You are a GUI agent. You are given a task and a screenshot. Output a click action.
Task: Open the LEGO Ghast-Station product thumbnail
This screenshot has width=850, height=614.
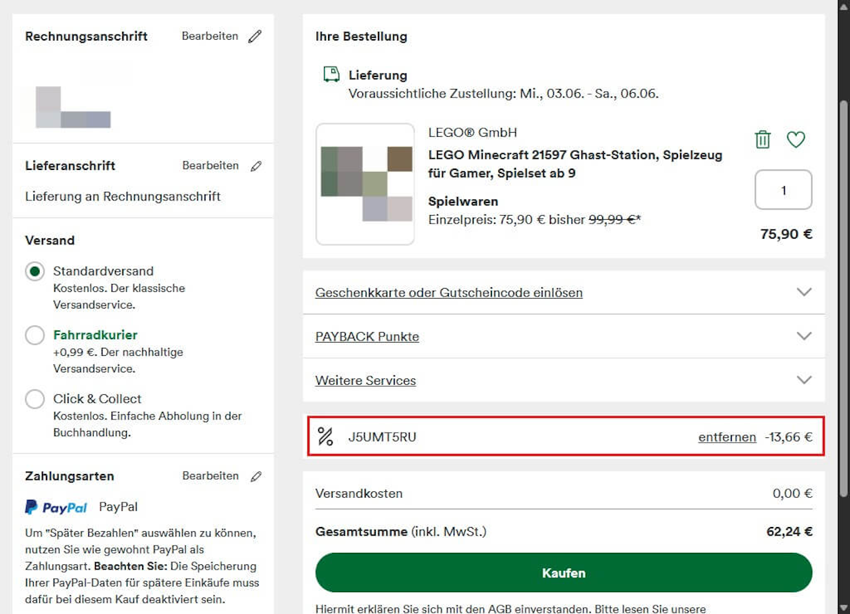tap(365, 184)
